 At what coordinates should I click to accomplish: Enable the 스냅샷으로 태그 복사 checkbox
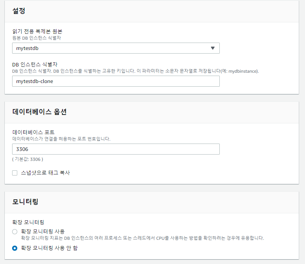(15, 173)
